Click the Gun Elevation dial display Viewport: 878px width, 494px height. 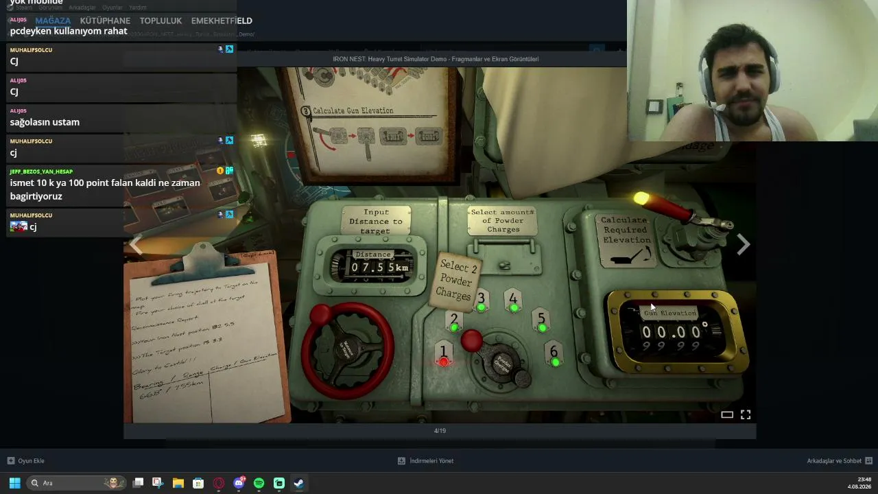click(675, 333)
